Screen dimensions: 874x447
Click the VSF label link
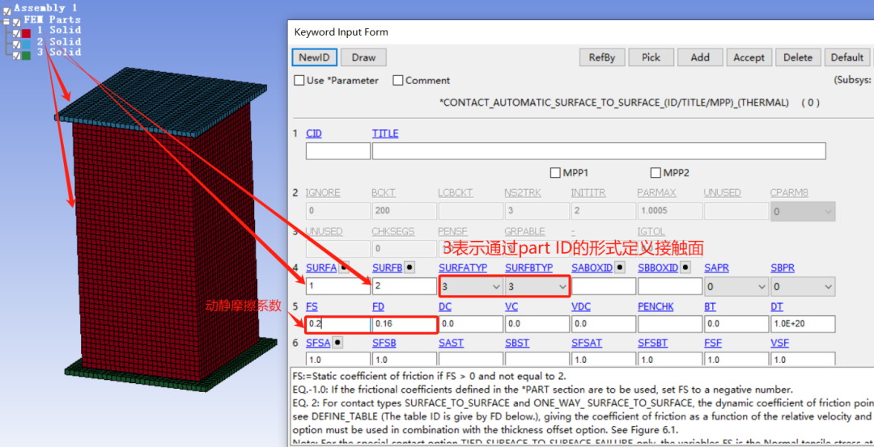point(780,343)
